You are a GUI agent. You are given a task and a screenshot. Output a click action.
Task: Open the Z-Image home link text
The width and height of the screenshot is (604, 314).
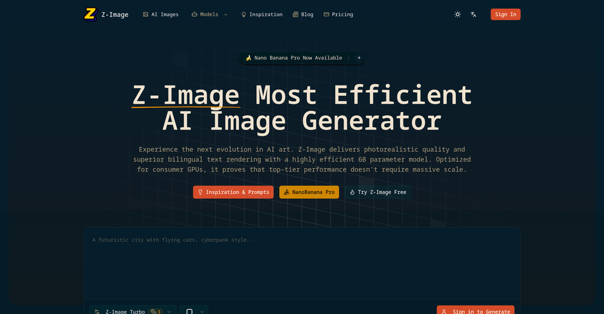pyautogui.click(x=115, y=14)
